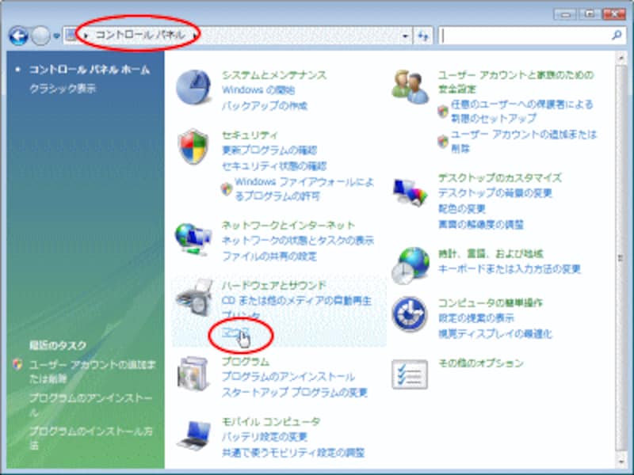Open the コンピュータの簡単操作 heading
This screenshot has height=475, width=634.
pyautogui.click(x=491, y=302)
